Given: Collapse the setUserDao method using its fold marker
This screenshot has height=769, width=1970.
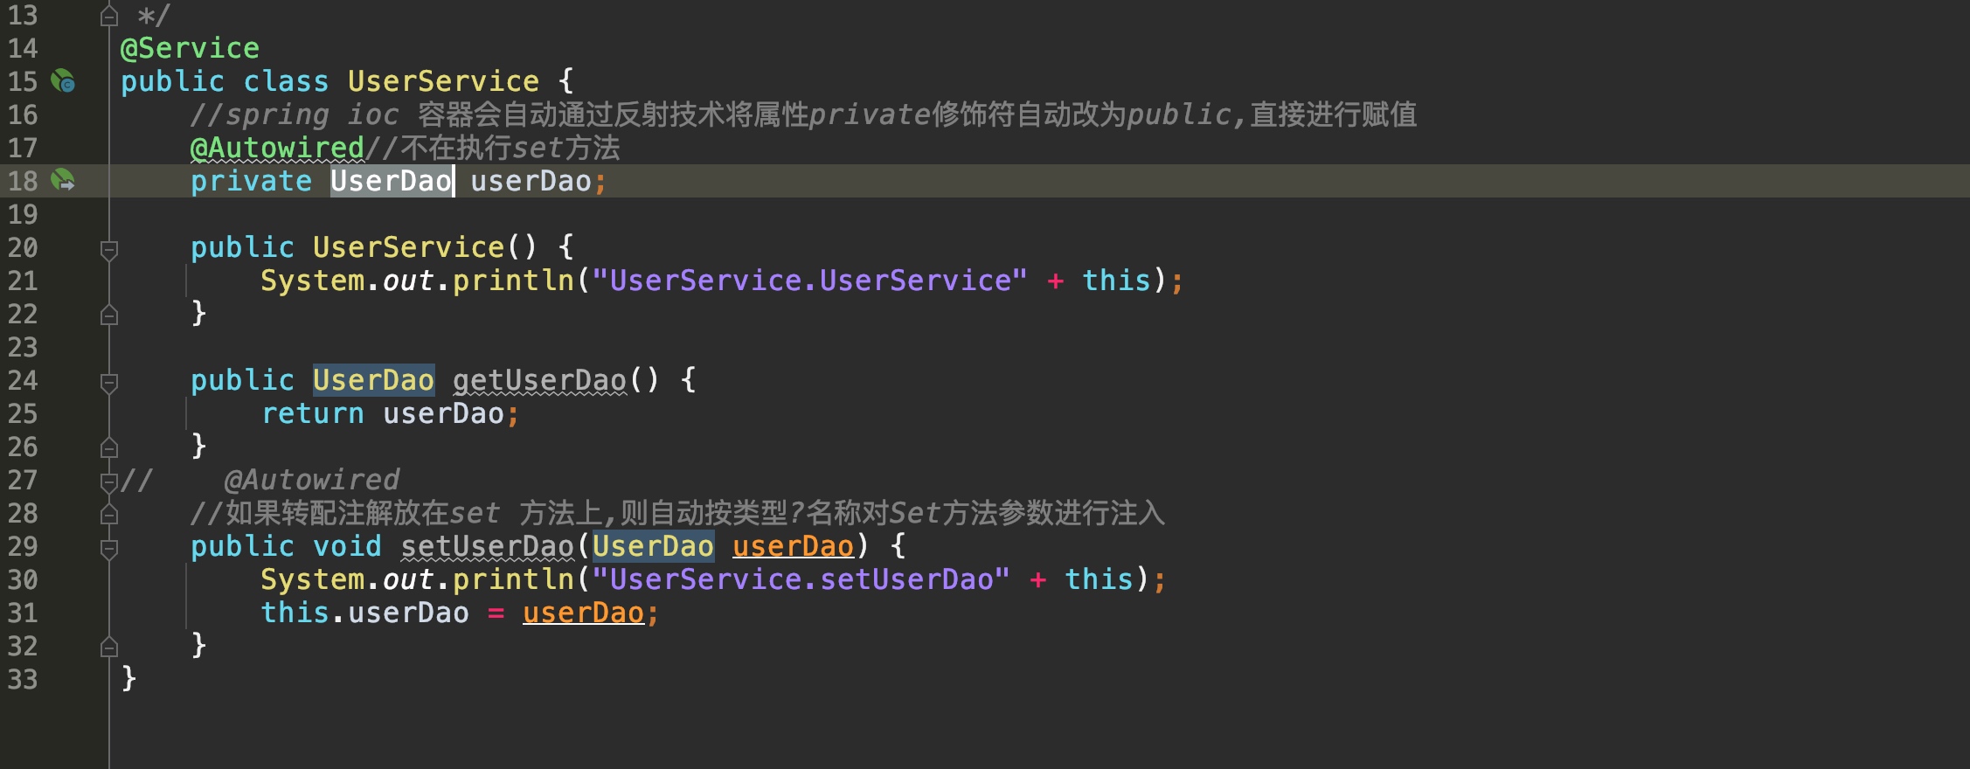Looking at the screenshot, I should [109, 549].
